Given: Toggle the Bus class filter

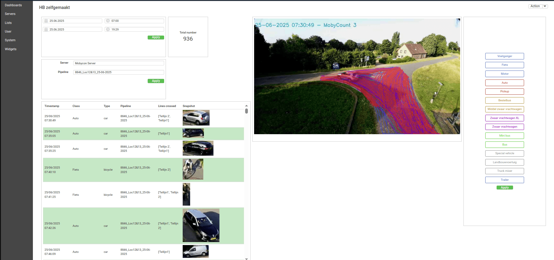Looking at the screenshot, I should tap(505, 145).
